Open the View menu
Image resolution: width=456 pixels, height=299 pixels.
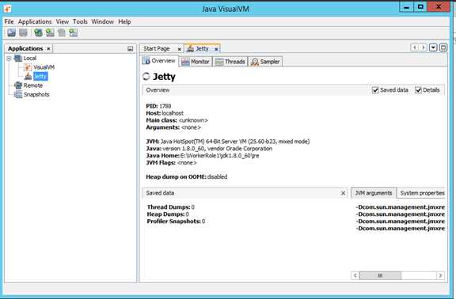click(x=63, y=22)
